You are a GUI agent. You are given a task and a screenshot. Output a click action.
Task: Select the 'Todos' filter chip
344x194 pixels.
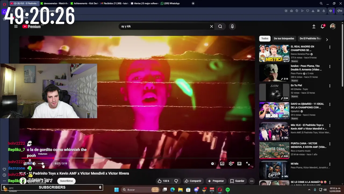pos(265,39)
